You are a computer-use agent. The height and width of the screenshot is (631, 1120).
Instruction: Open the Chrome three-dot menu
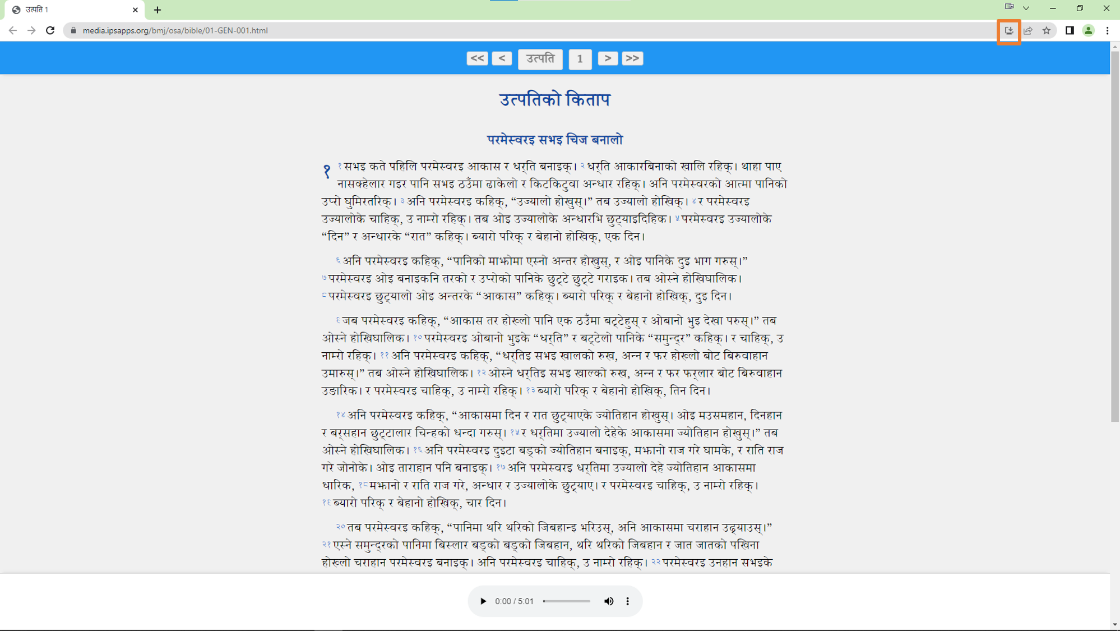(x=1107, y=31)
